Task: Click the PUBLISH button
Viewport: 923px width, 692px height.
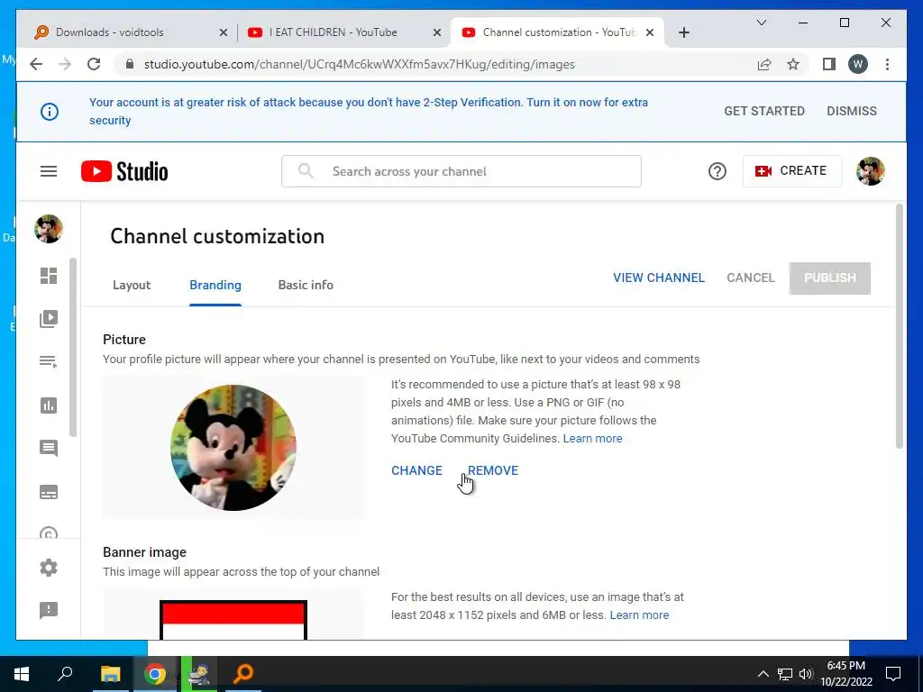Action: (x=830, y=278)
